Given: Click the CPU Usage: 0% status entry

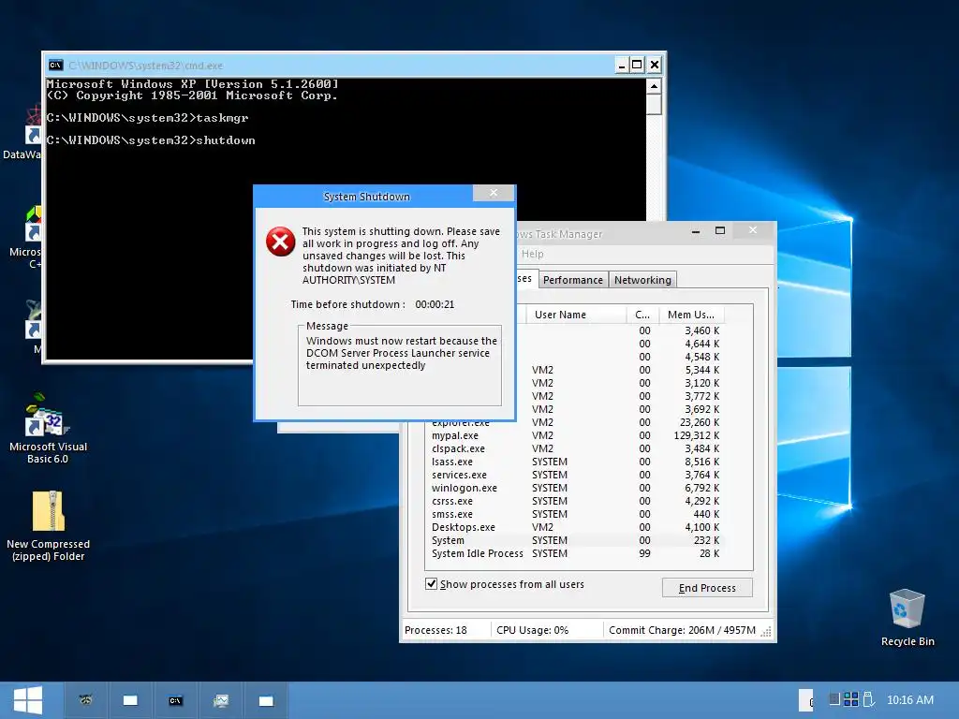Looking at the screenshot, I should (532, 630).
